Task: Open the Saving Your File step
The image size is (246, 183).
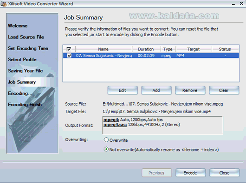Action: pyautogui.click(x=26, y=71)
